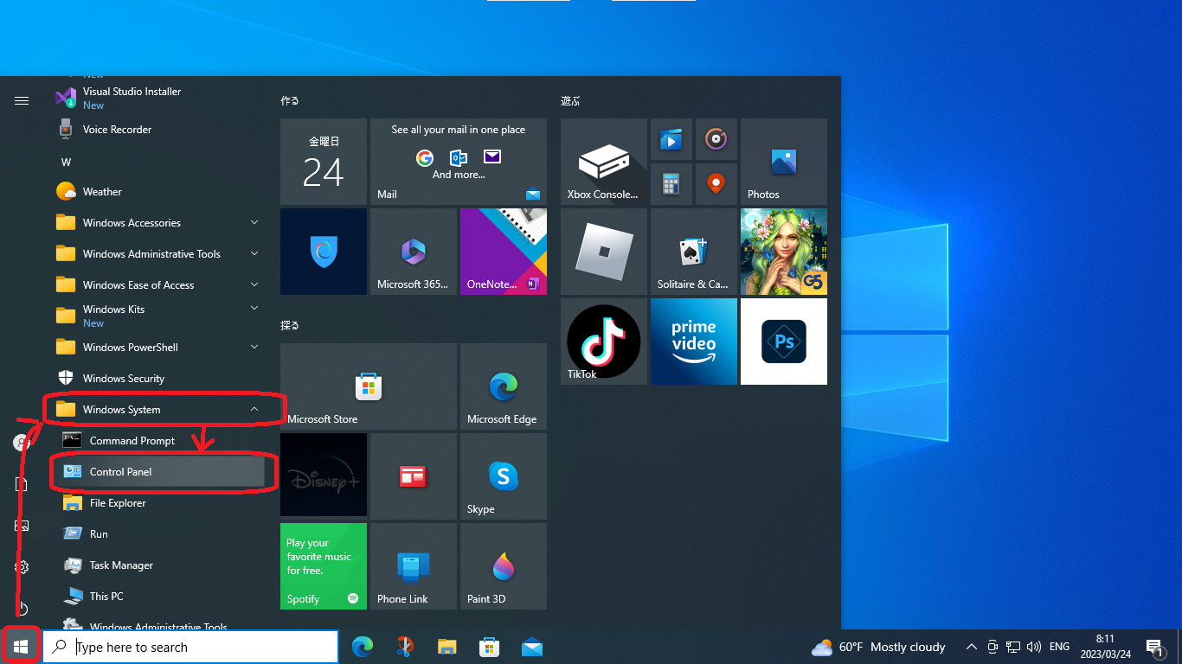Launch the Roblox tile

(x=603, y=252)
